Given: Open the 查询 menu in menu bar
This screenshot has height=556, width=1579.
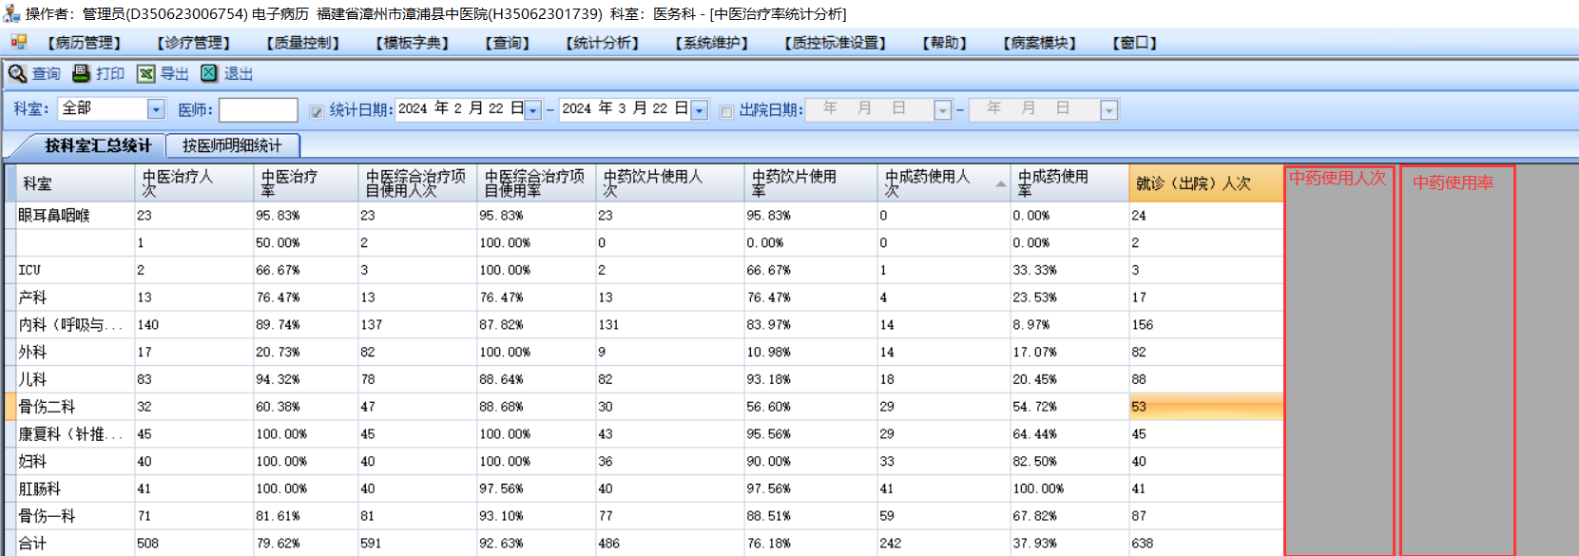Looking at the screenshot, I should 508,43.
